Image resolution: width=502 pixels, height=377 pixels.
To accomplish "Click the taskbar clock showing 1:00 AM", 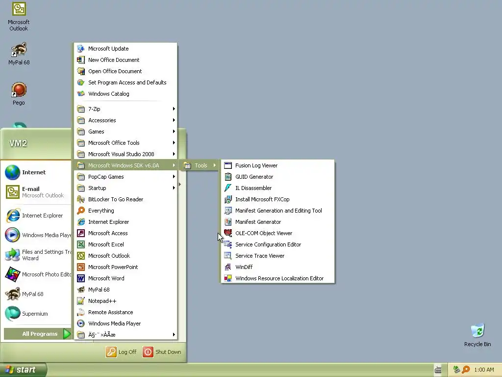I will 484,370.
